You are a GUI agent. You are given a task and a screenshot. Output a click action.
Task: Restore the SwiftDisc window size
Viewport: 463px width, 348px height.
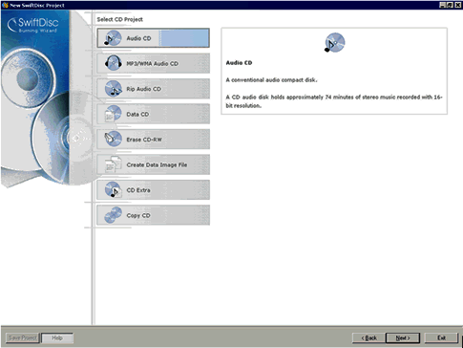(x=450, y=5)
